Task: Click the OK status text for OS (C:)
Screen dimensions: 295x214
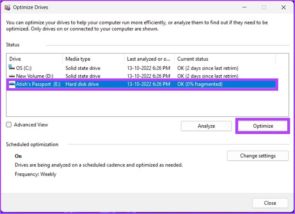Action: (x=208, y=68)
